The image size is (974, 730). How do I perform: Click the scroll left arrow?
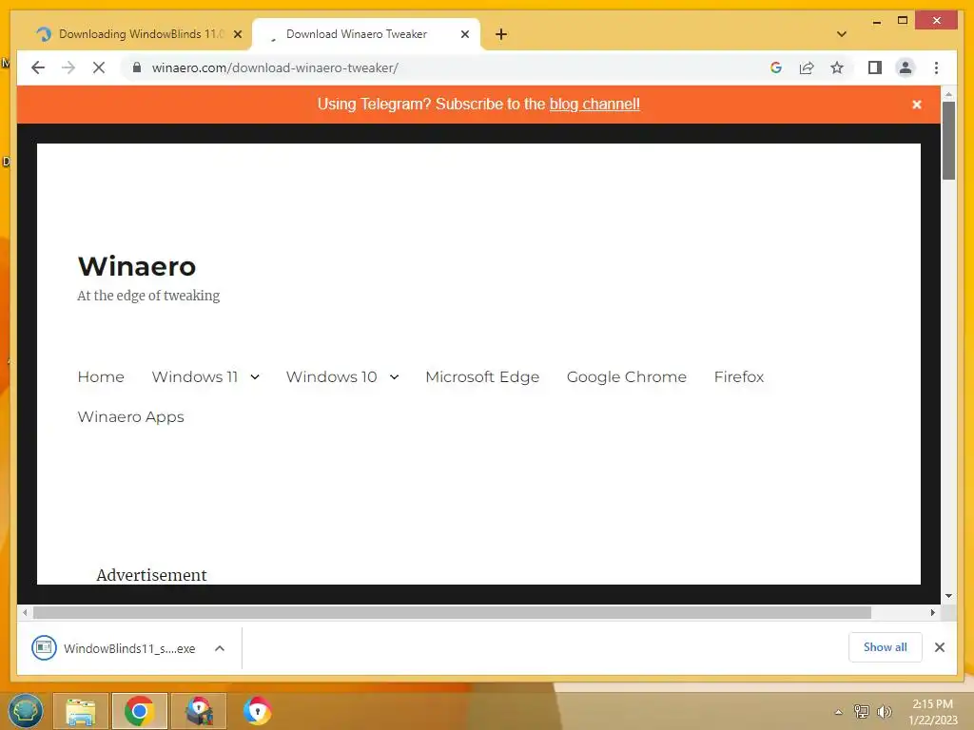(x=24, y=613)
